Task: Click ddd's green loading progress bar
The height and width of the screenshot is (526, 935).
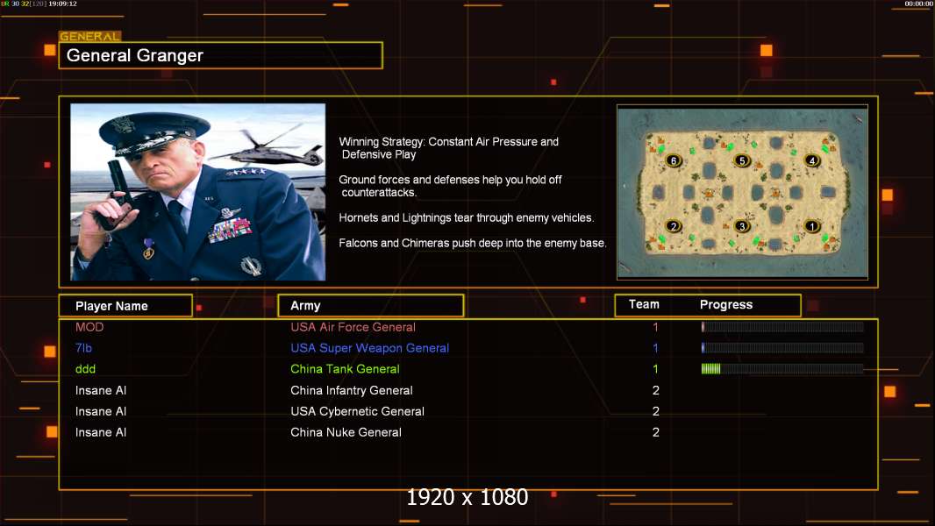Action: [x=782, y=369]
